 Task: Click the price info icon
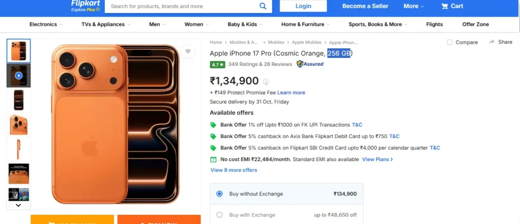pyautogui.click(x=266, y=81)
